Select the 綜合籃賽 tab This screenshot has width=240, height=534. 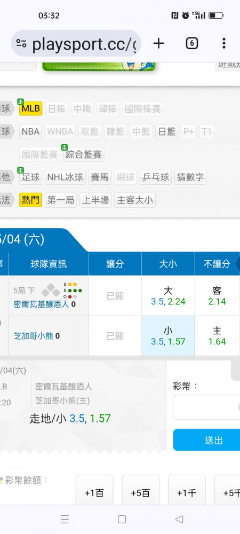[84, 155]
